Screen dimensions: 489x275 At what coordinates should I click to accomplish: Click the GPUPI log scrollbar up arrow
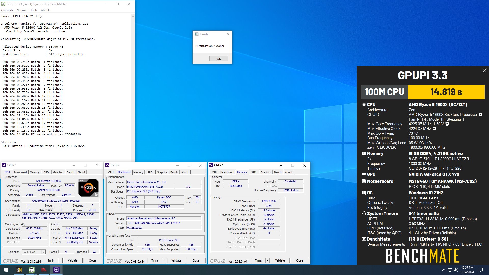[133, 16]
